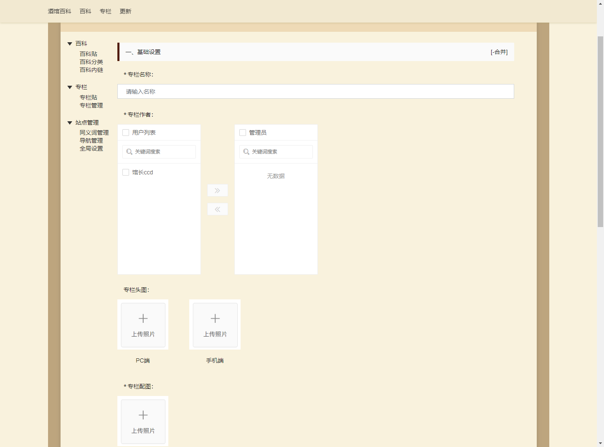Click search magnifier icon in 用户列表 panel
Image resolution: width=604 pixels, height=447 pixels.
point(129,152)
